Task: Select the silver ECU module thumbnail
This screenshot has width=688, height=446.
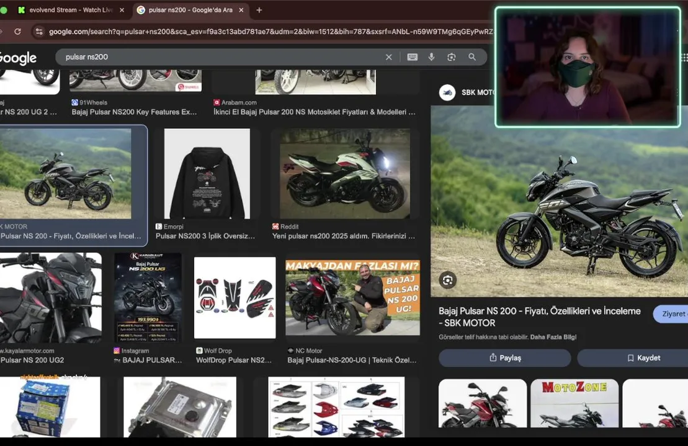Action: [180, 407]
